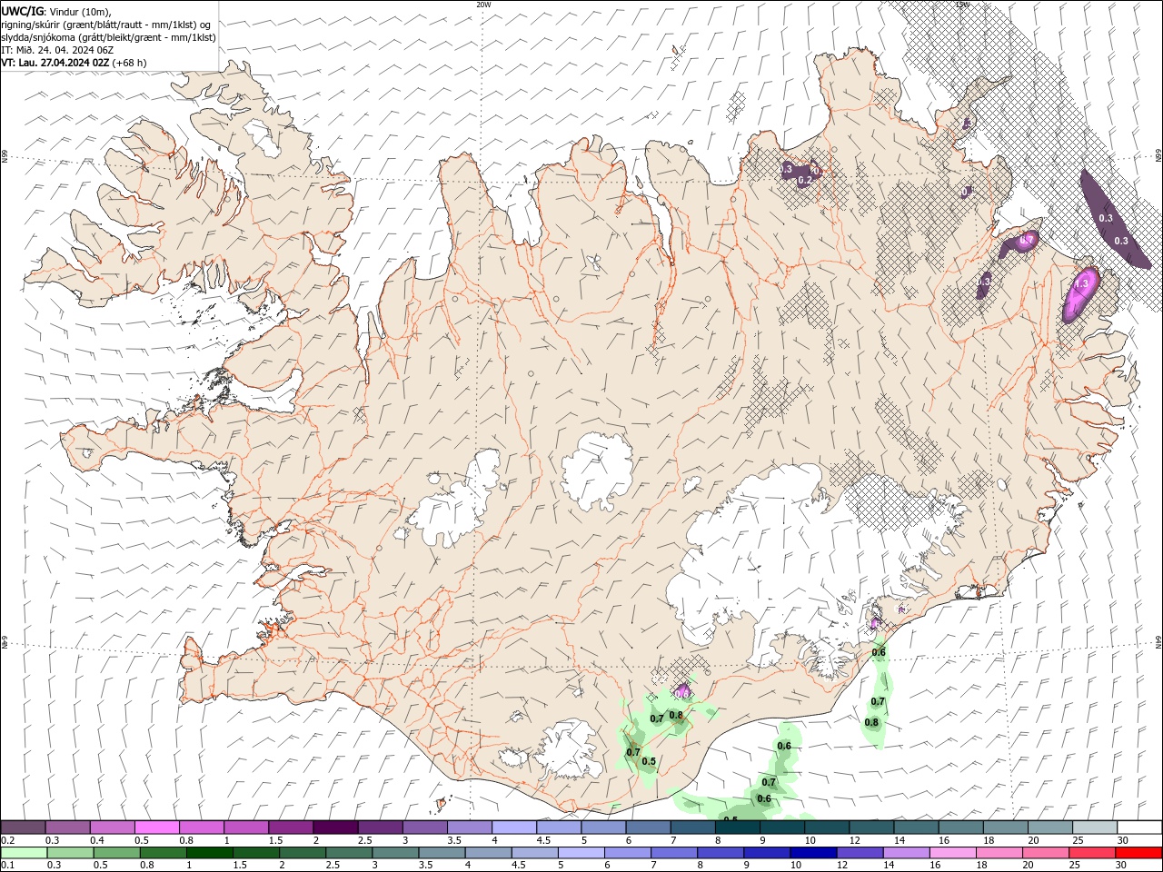Click the '0.1' label under the lower legend row
This screenshot has height=872, width=1163.
click(x=7, y=866)
